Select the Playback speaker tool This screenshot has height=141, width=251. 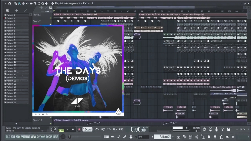tap(46, 3)
